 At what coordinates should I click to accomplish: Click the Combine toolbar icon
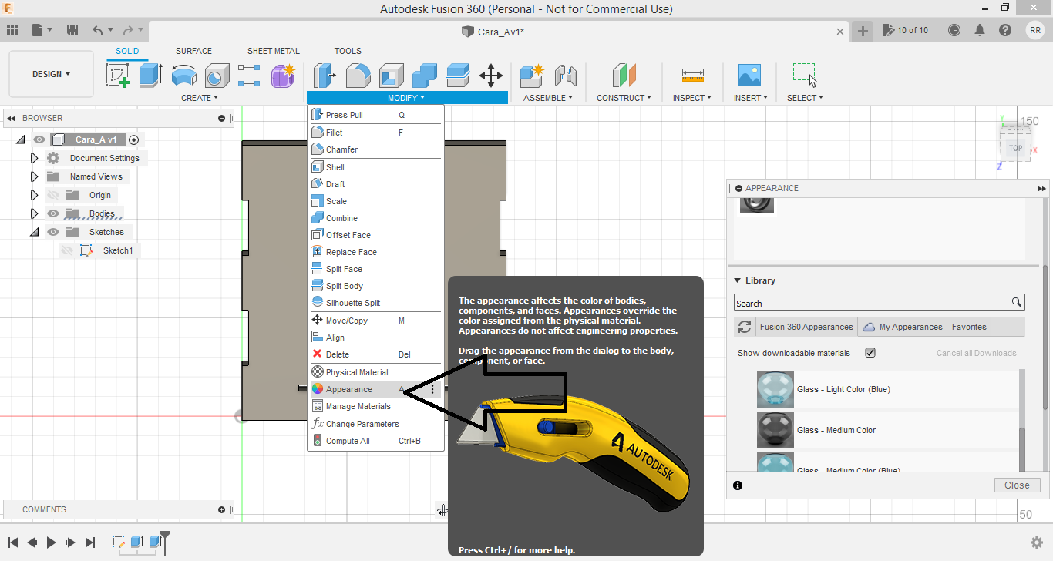click(425, 76)
